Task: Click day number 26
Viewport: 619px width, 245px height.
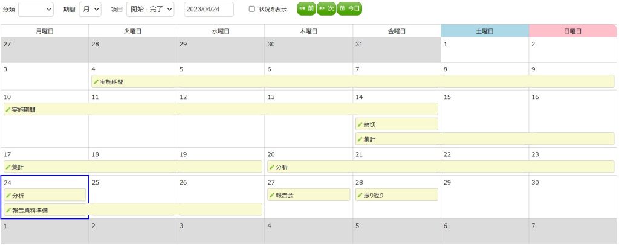Action: tap(183, 182)
